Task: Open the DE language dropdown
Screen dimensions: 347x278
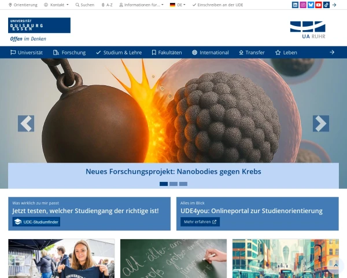Action: pos(178,5)
